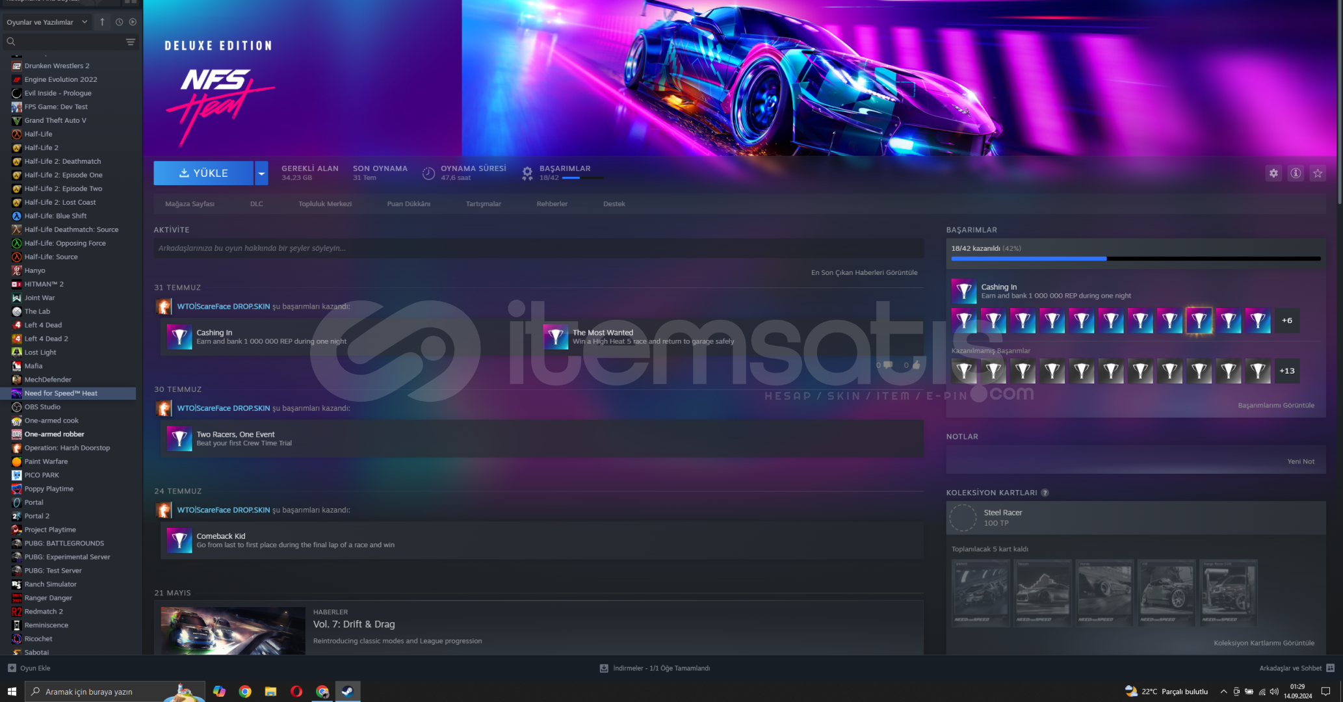This screenshot has width=1343, height=702.
Task: Click the magnifier icon in library search
Action: click(x=10, y=42)
